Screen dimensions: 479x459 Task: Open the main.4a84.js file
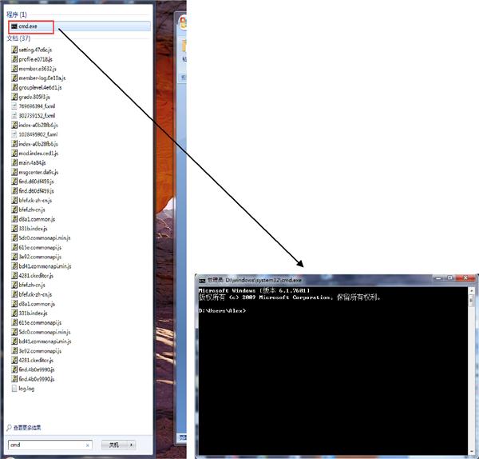(x=29, y=163)
